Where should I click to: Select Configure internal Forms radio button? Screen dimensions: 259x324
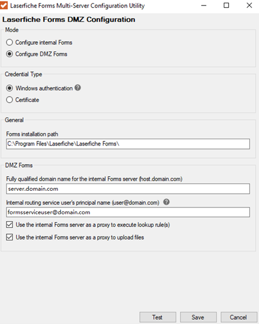(x=9, y=42)
